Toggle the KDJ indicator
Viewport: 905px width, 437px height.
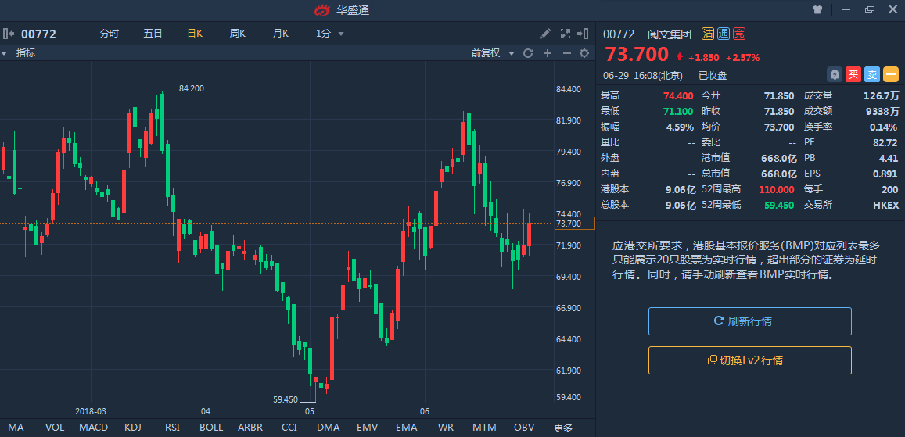pos(133,428)
